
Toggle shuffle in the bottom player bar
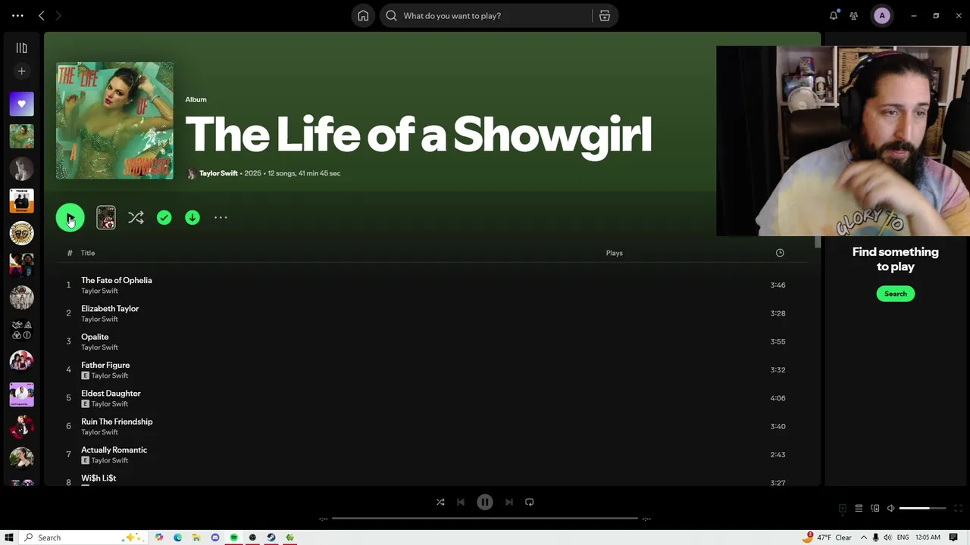pos(440,502)
